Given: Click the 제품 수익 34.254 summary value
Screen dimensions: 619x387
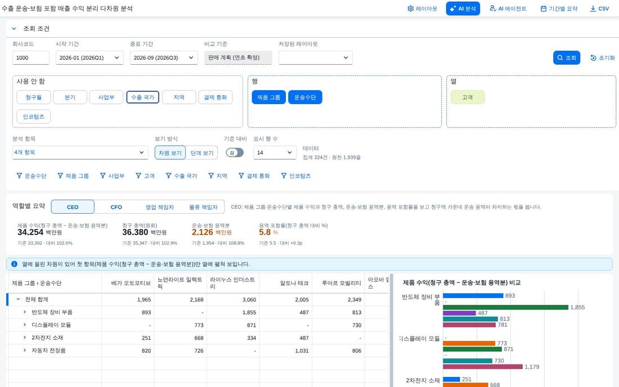Looking at the screenshot, I should click(30, 232).
